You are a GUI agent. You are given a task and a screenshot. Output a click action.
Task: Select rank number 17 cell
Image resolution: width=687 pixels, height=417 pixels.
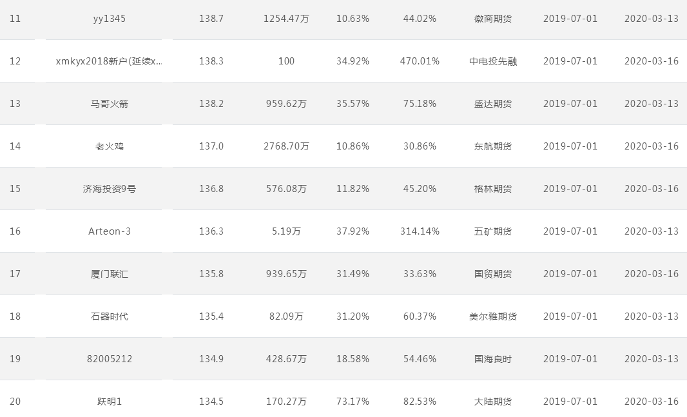pyautogui.click(x=15, y=274)
